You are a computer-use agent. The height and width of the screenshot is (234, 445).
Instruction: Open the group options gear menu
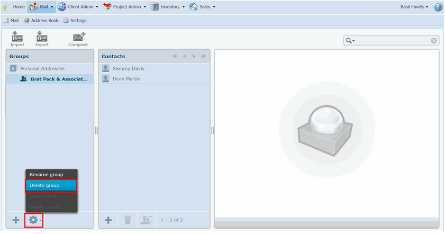[34, 220]
